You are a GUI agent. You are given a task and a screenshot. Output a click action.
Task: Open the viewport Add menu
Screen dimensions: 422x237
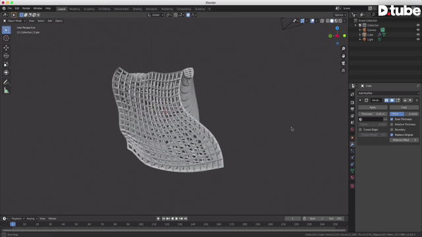point(50,20)
